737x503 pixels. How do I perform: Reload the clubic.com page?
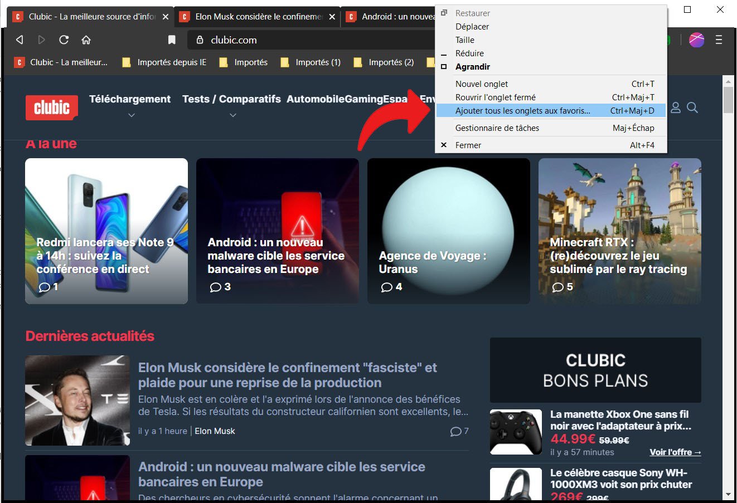[x=64, y=40]
